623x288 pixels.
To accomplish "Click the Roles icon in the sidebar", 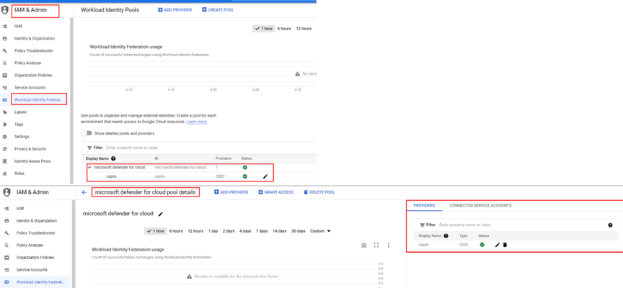I will coord(5,174).
